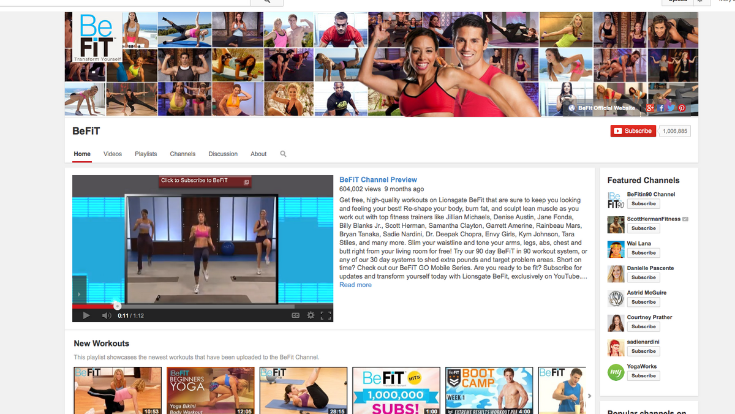
Task: Open video settings gear menu
Action: tap(311, 315)
